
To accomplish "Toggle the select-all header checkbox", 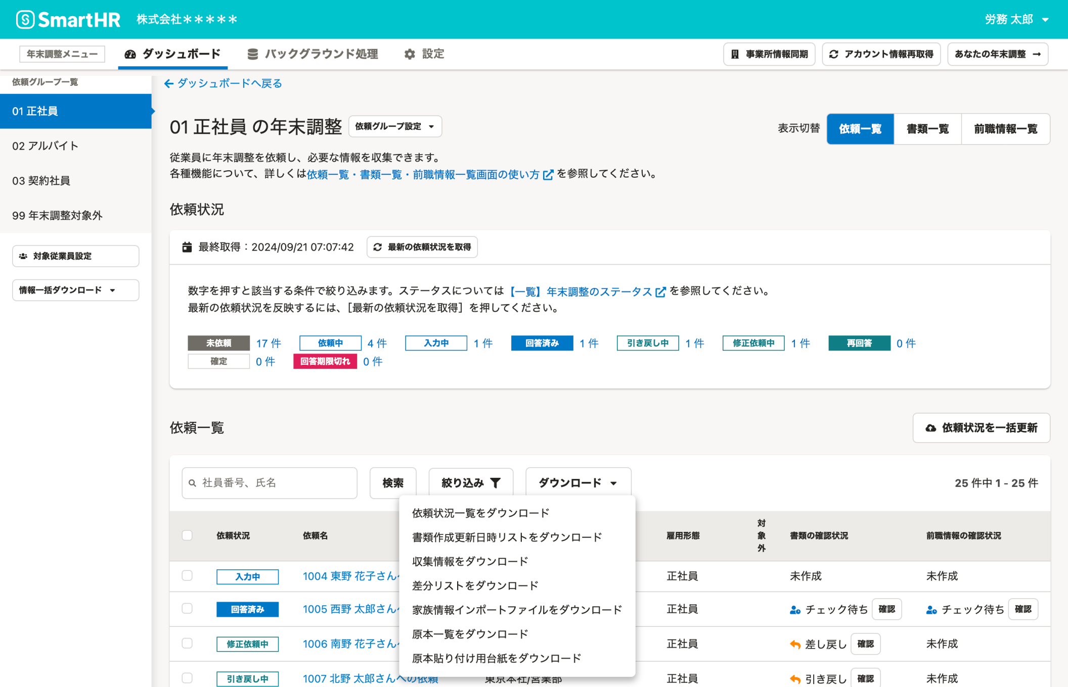I will point(187,535).
